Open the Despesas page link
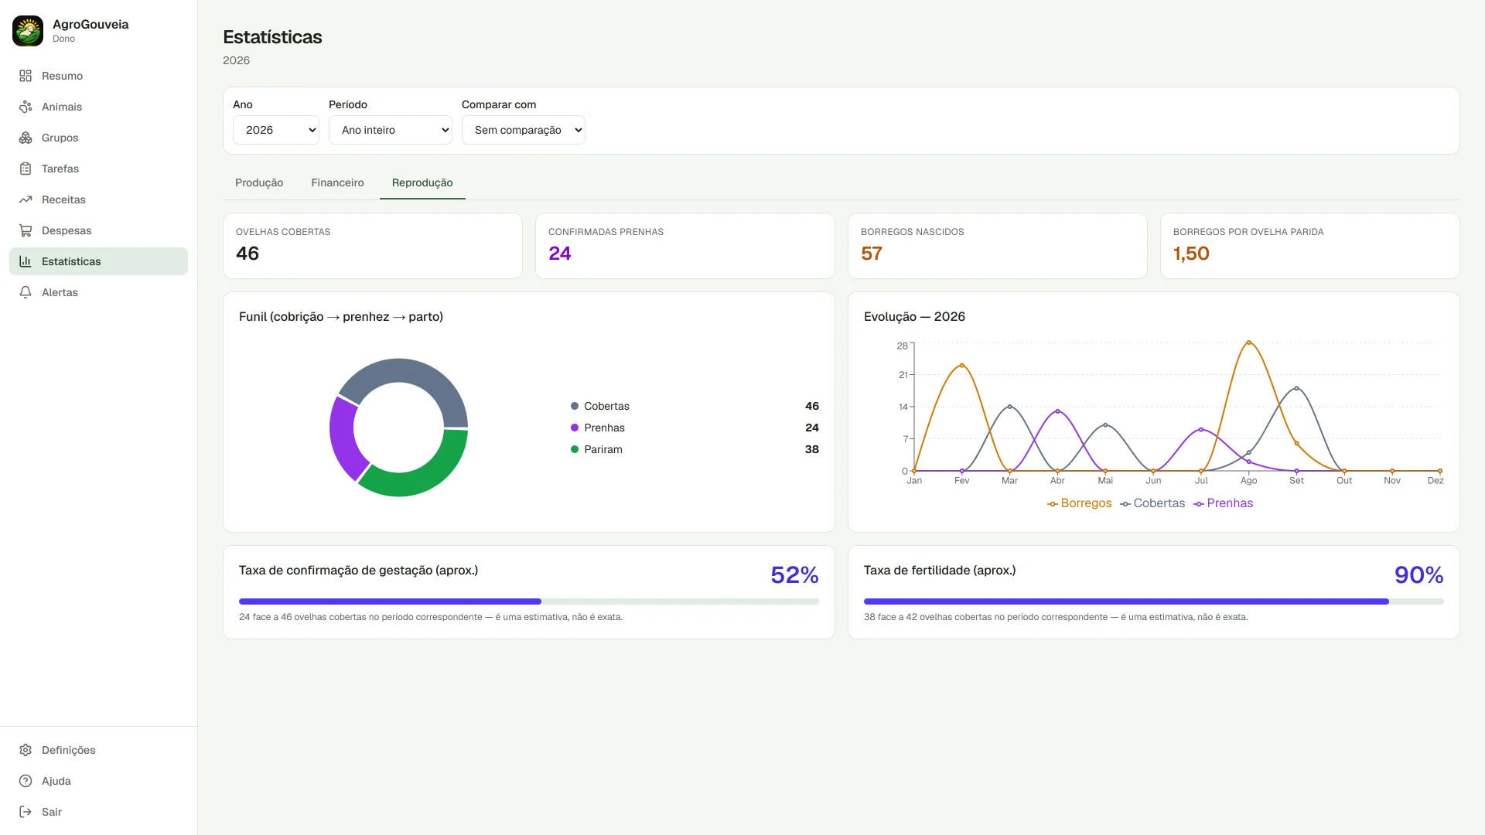This screenshot has height=835, width=1485. tap(98, 230)
